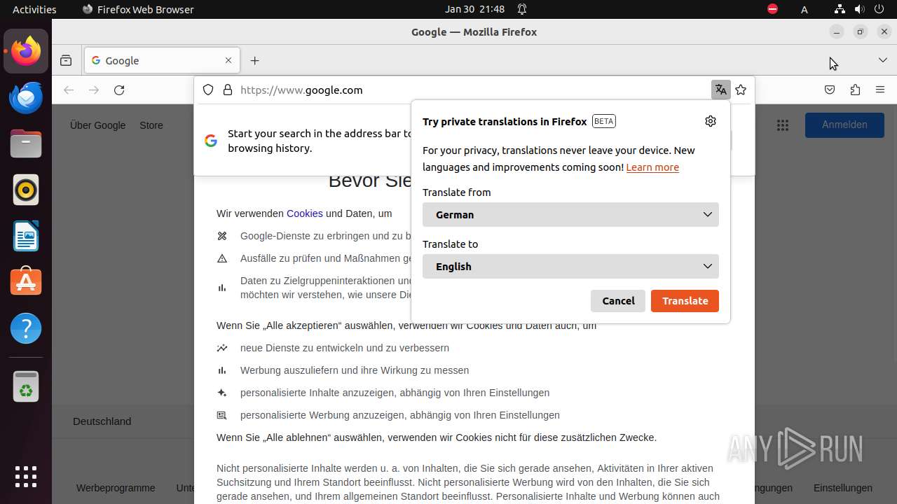Follow the Learn more link
Image resolution: width=897 pixels, height=504 pixels.
click(x=652, y=167)
